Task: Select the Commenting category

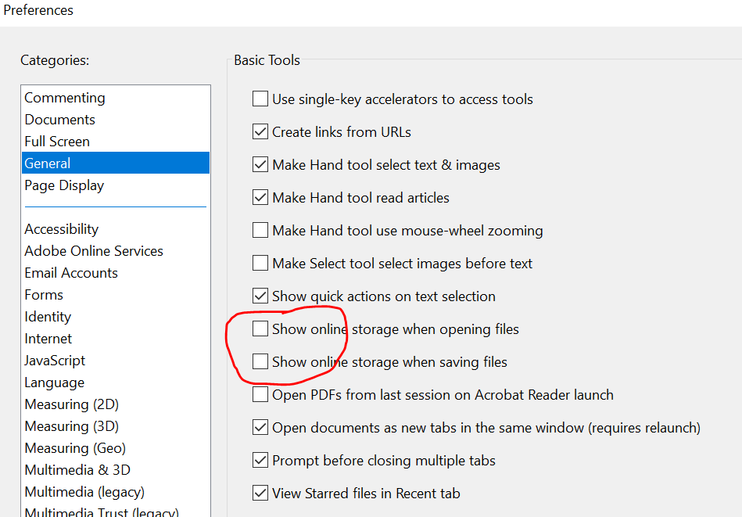Action: click(65, 97)
